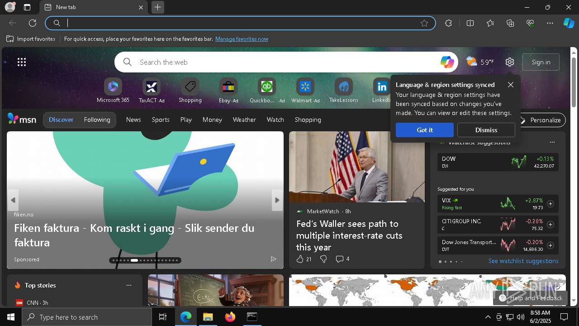Add this page to favorites star
Screen dimensions: 579x326
pos(424,23)
